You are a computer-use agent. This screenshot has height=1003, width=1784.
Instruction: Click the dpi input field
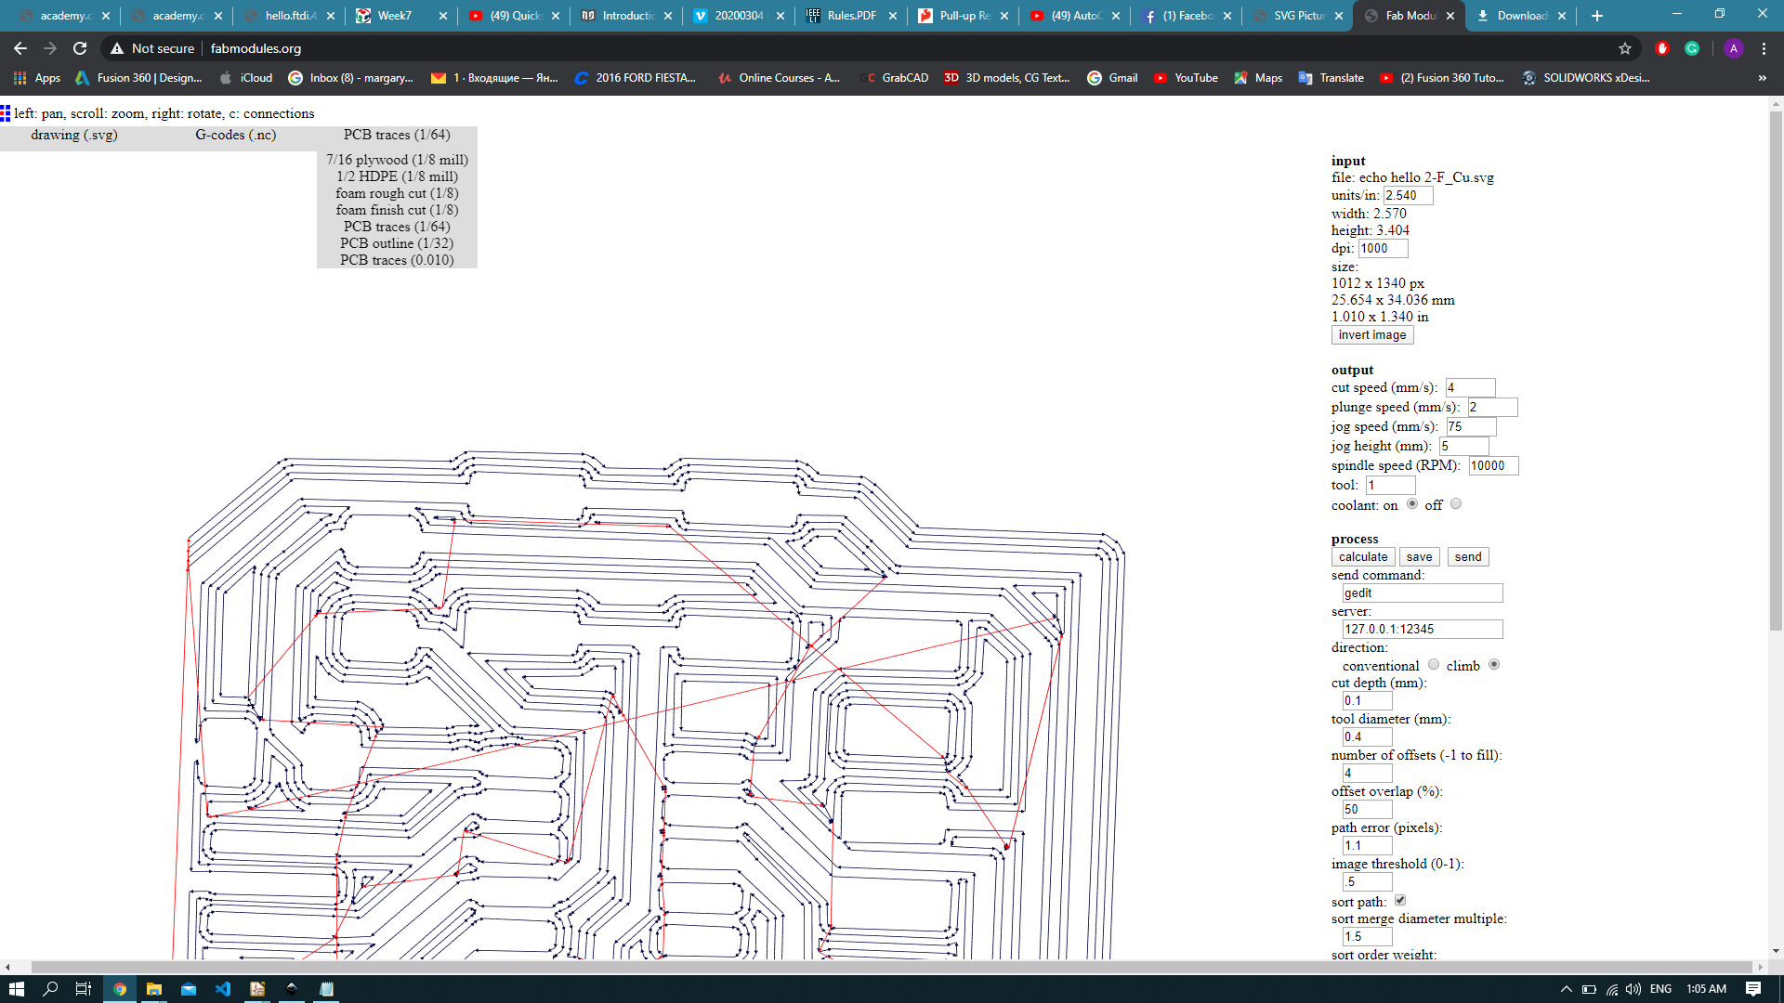[x=1384, y=249]
